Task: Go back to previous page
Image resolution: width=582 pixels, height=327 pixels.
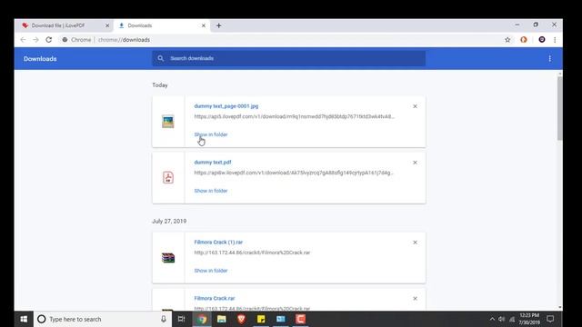Action: [x=23, y=40]
